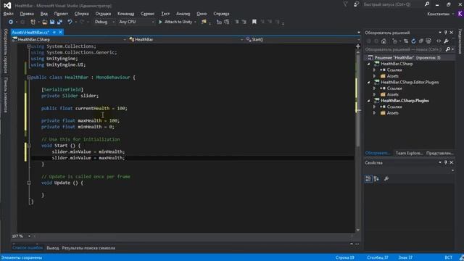This screenshot has height=261, width=464.
Task: Click the blue Refresh icon in Solution Explorer
Action: [x=413, y=41]
